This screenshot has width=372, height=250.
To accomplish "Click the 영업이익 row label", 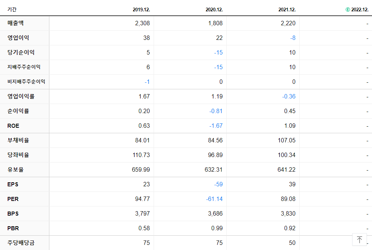I will (18, 38).
